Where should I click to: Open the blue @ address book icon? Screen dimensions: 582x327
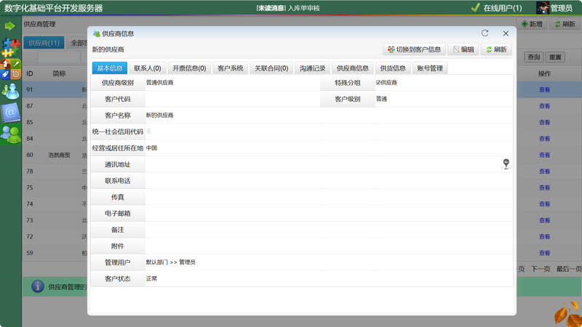(x=10, y=112)
